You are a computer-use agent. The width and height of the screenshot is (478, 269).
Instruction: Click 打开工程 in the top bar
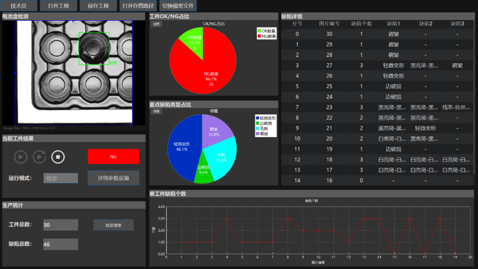[58, 6]
